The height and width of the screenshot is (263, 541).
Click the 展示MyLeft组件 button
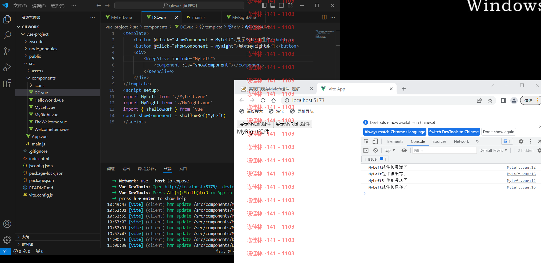255,124
